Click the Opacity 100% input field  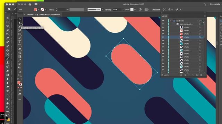click(117, 10)
